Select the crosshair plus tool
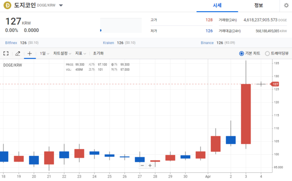This screenshot has width=292, height=181. pyautogui.click(x=30, y=53)
